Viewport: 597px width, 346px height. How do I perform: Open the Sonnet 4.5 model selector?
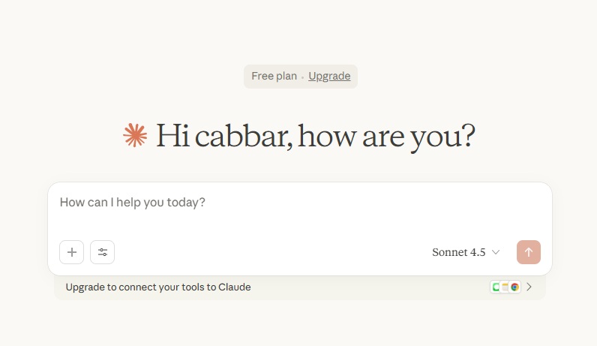tap(458, 252)
